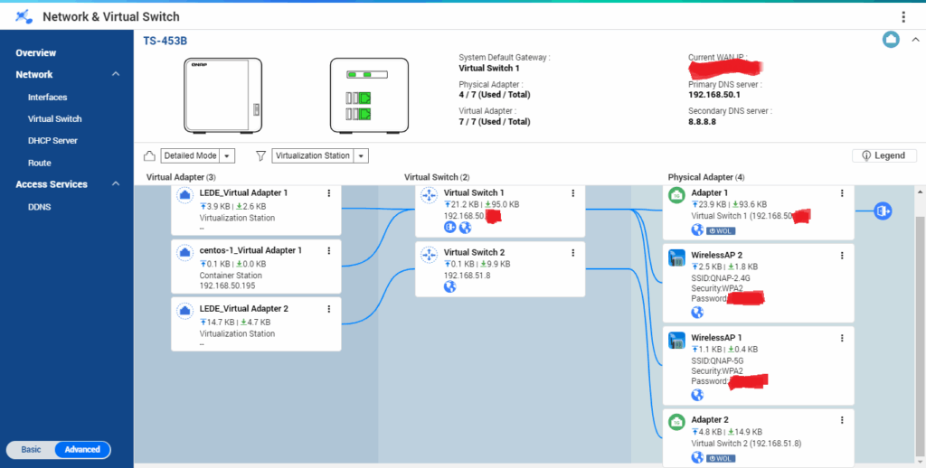
Task: Collapse the TS-453B summary panel chevron
Action: click(x=915, y=40)
